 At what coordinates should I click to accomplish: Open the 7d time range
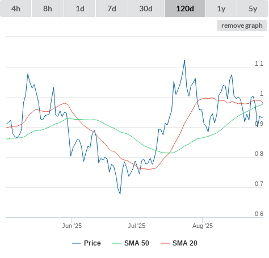point(112,9)
